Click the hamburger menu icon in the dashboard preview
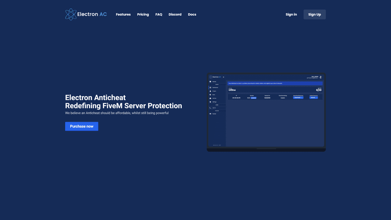This screenshot has height=220, width=391. tap(223, 77)
